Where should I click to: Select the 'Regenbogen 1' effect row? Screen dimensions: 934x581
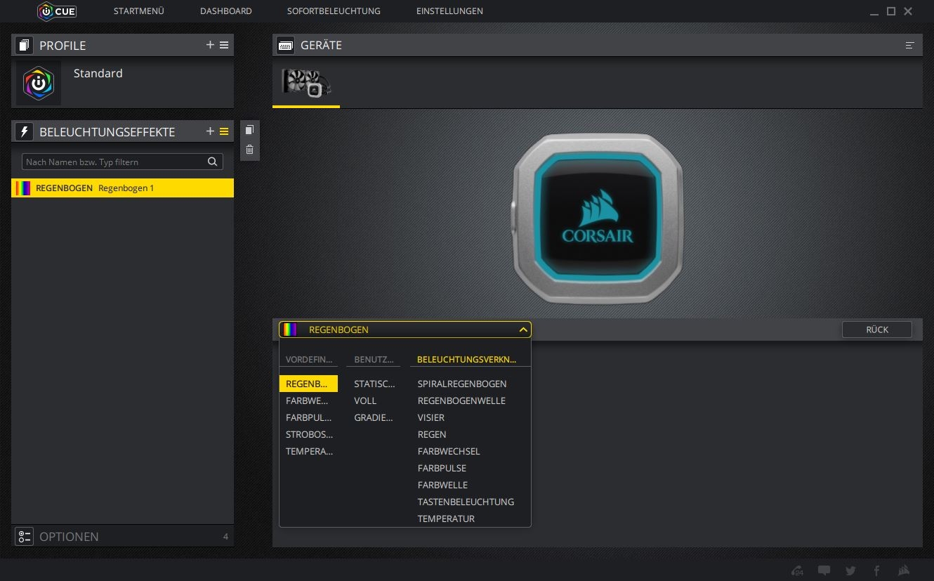coord(122,188)
